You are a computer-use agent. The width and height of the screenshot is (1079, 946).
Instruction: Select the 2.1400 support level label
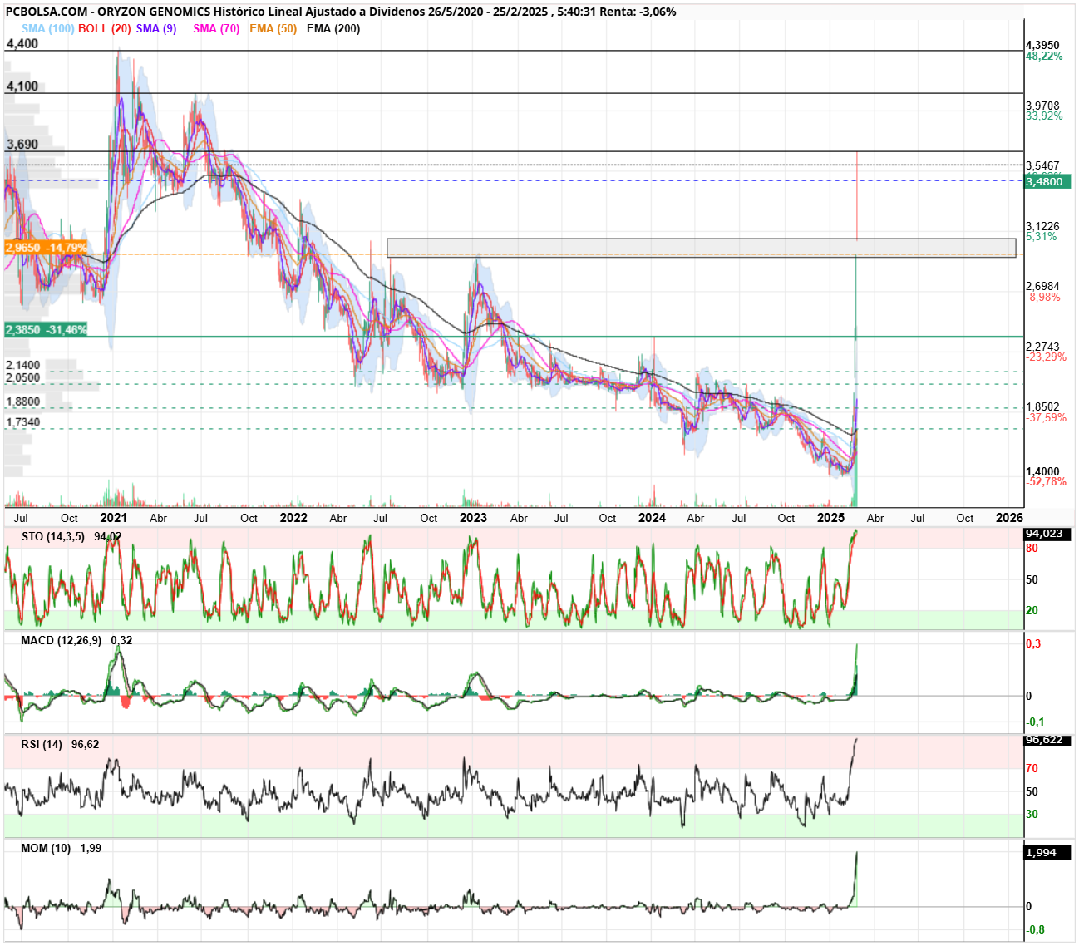pos(22,365)
